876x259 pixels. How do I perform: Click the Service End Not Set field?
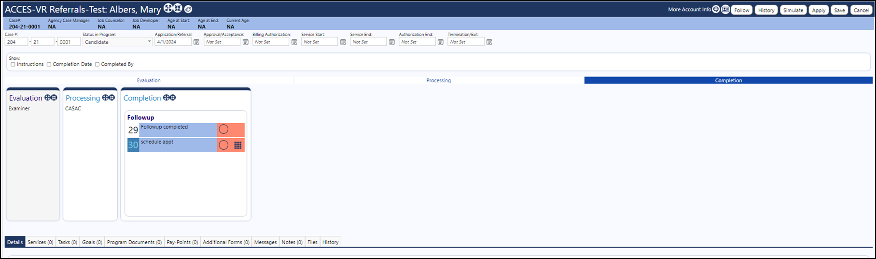pyautogui.click(x=368, y=42)
